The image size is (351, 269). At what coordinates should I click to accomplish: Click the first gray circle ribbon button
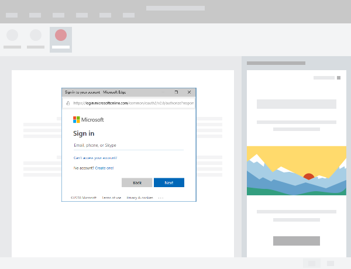click(12, 36)
